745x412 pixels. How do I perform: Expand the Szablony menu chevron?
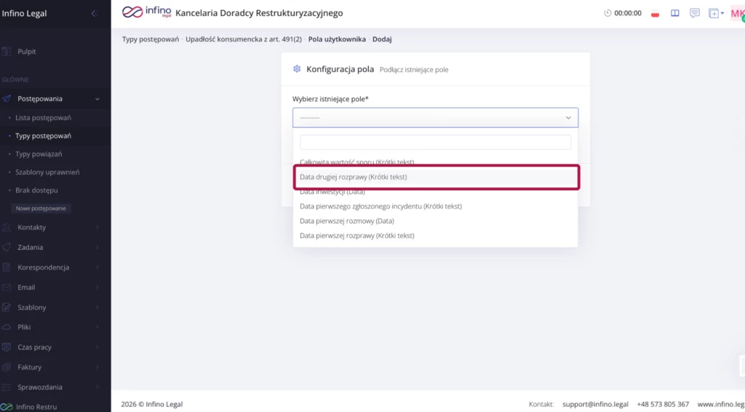point(97,307)
